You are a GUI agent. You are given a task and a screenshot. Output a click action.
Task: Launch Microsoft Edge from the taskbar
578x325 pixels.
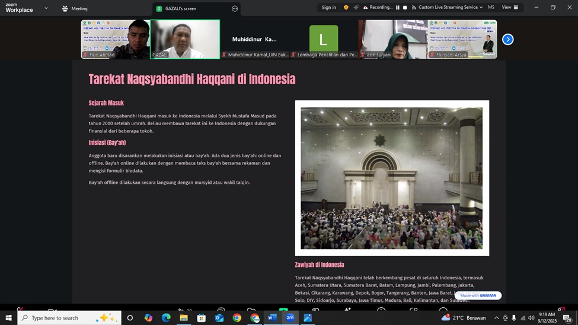166,318
